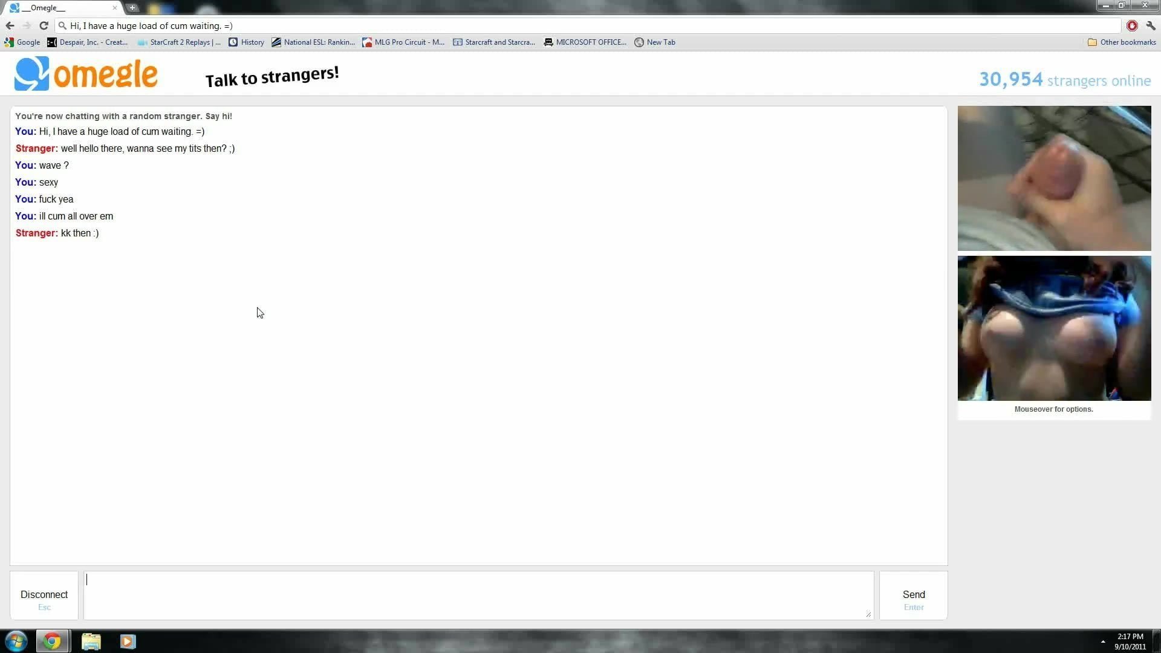Click the Send button to submit message

[914, 594]
